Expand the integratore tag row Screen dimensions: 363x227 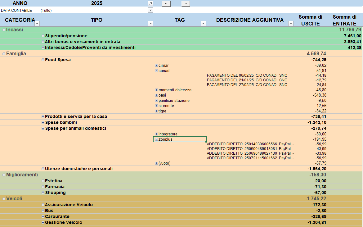pyautogui.click(x=156, y=134)
